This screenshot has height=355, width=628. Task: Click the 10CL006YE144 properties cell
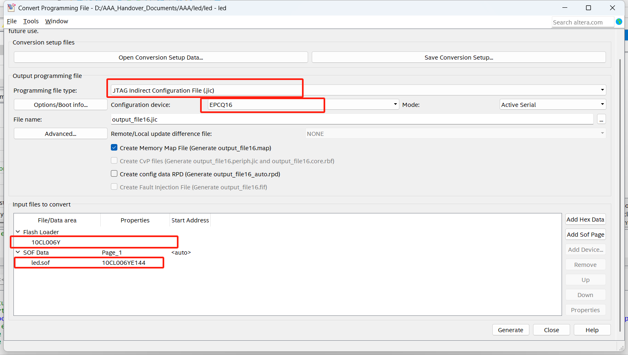pyautogui.click(x=124, y=263)
